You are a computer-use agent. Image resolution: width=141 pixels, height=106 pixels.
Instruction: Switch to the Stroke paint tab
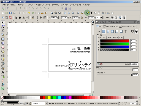[111, 26]
